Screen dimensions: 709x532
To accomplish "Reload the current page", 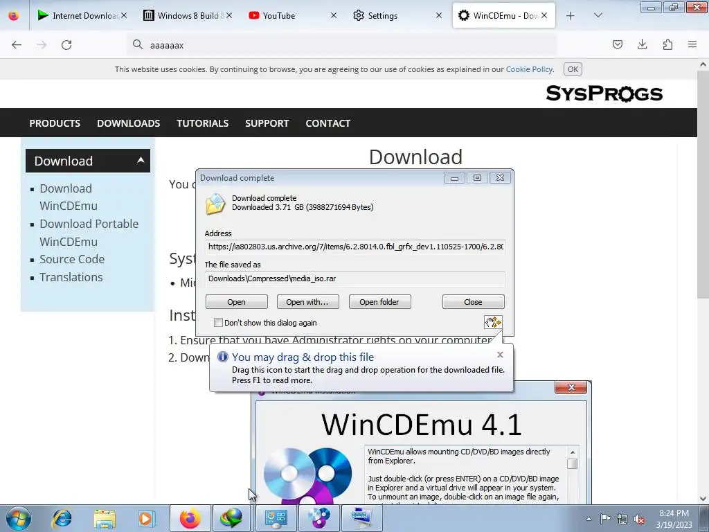I will pos(66,45).
